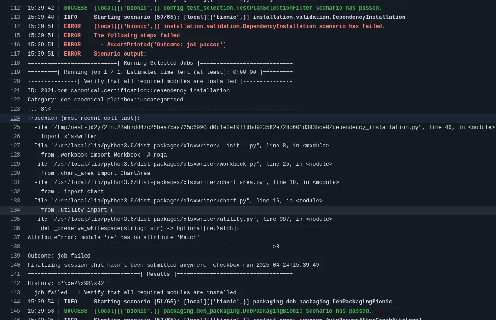
Task: Click the DependencyInstallation scenario has failed error
Action: click(x=239, y=27)
